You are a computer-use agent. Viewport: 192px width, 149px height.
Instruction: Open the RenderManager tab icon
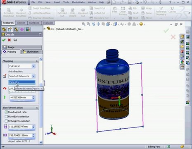tap(28, 29)
